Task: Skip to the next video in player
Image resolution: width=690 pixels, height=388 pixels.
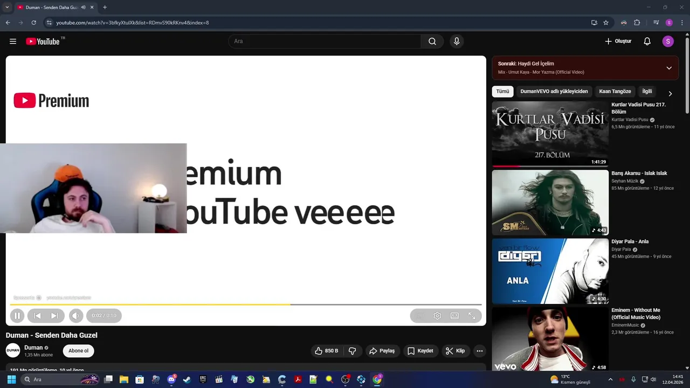Action: point(54,316)
